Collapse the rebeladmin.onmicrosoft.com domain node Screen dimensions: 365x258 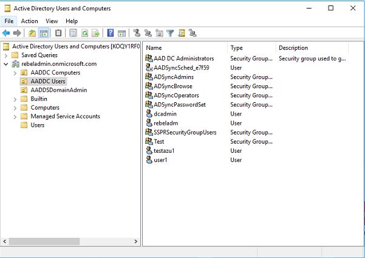[7, 64]
